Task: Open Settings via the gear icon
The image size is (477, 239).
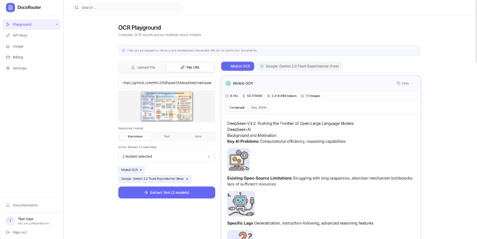Action: tap(8, 68)
